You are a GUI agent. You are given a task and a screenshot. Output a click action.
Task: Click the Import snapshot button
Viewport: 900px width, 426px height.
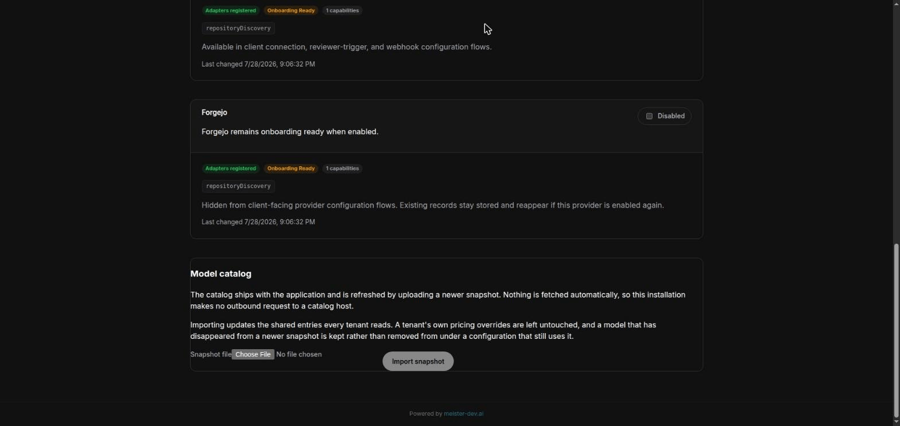coord(418,361)
